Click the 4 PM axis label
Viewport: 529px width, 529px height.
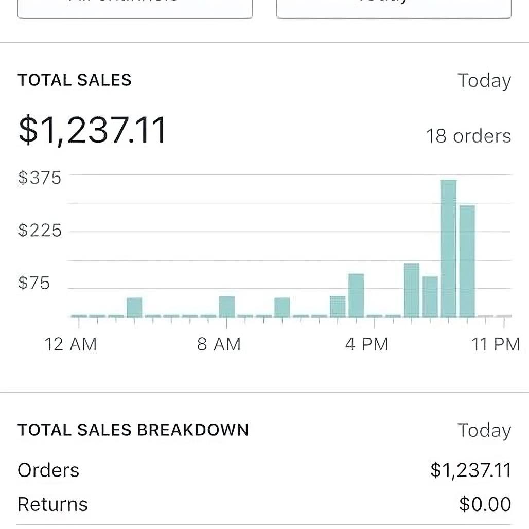[x=366, y=344]
